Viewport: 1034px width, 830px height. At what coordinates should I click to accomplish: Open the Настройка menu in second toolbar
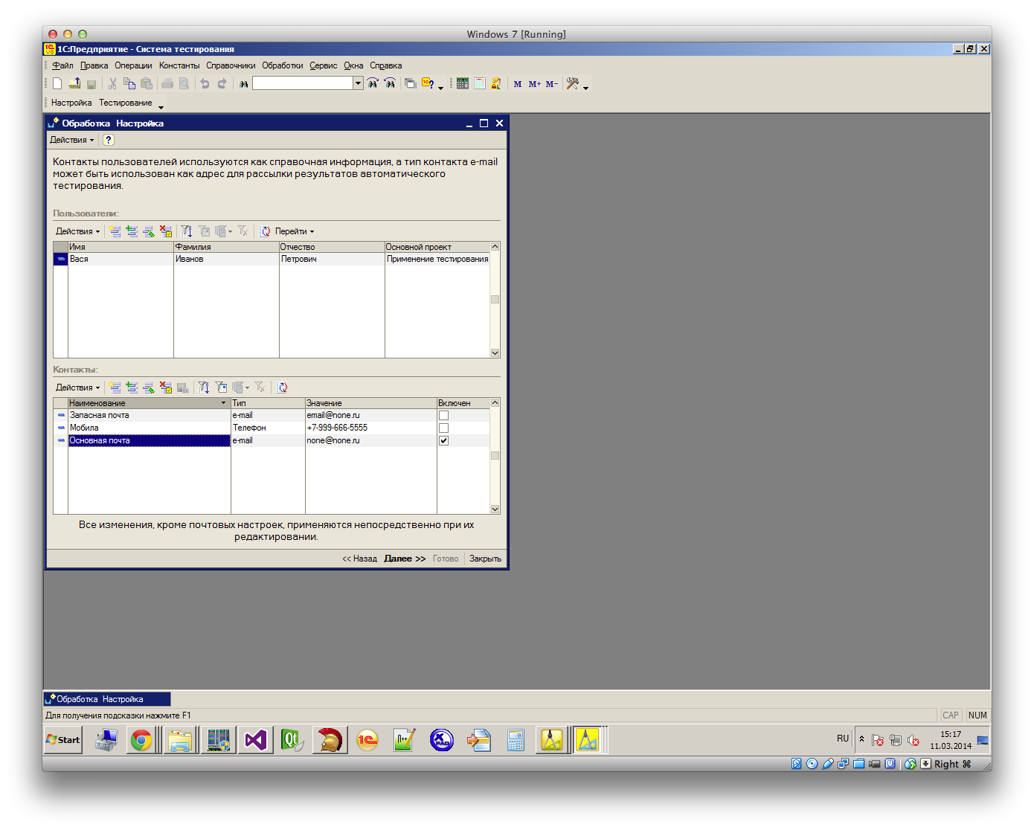point(71,103)
